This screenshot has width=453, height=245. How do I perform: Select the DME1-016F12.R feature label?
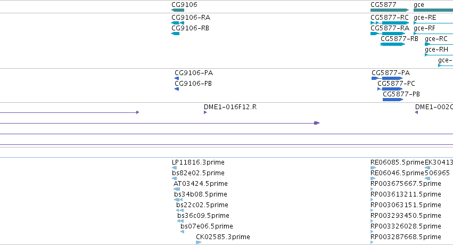click(x=230, y=107)
